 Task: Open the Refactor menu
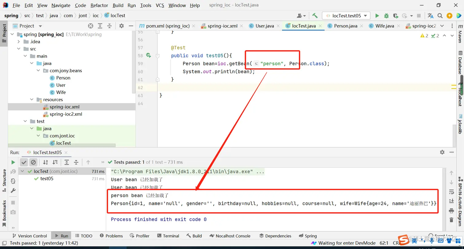(x=99, y=5)
